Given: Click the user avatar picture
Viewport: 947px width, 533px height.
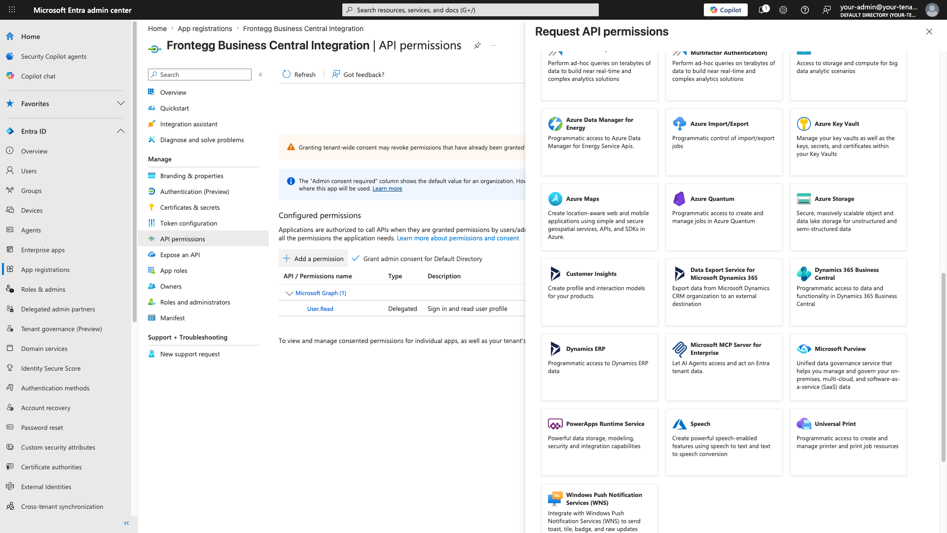Looking at the screenshot, I should 932,10.
